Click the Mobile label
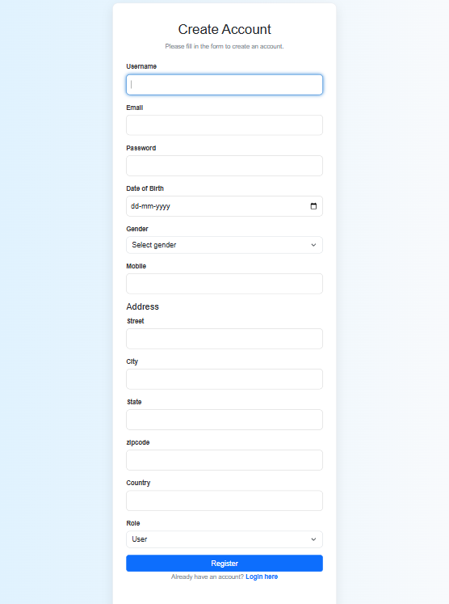The width and height of the screenshot is (449, 604). pyautogui.click(x=136, y=266)
